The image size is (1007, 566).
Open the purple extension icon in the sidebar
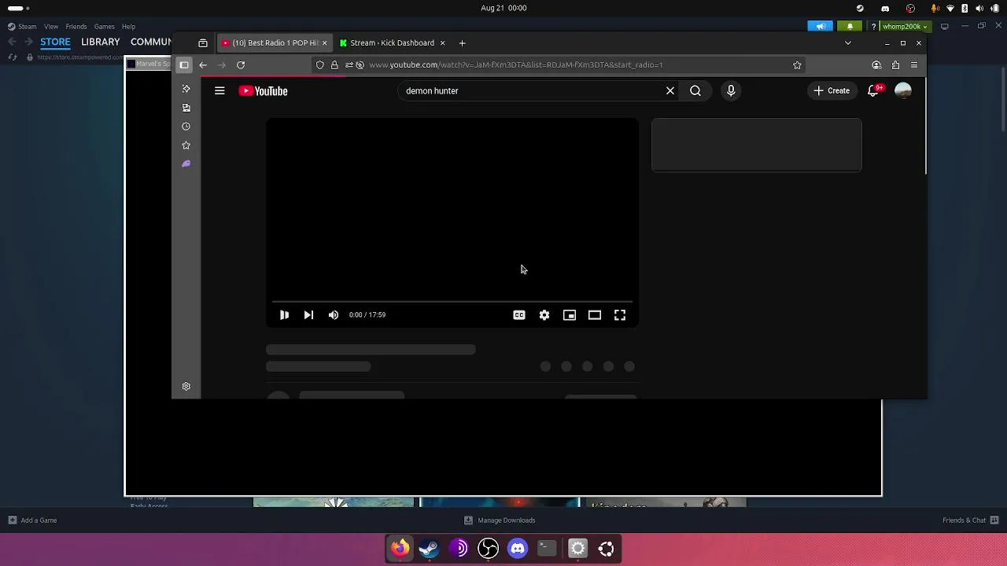pyautogui.click(x=186, y=164)
